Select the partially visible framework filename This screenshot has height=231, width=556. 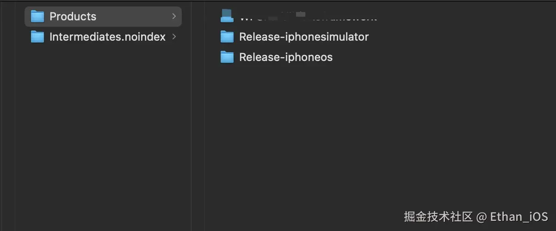point(308,18)
